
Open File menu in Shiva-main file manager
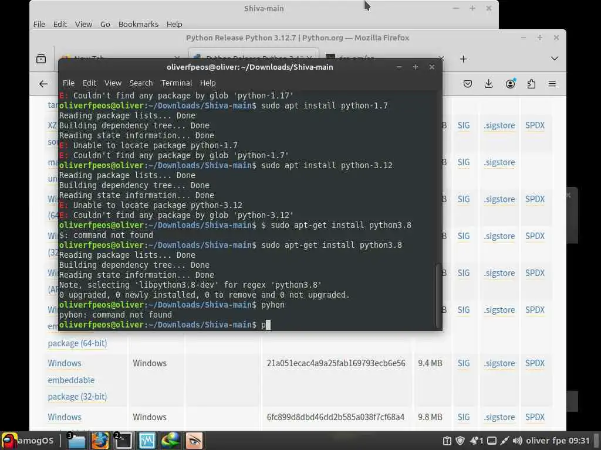[x=39, y=24]
